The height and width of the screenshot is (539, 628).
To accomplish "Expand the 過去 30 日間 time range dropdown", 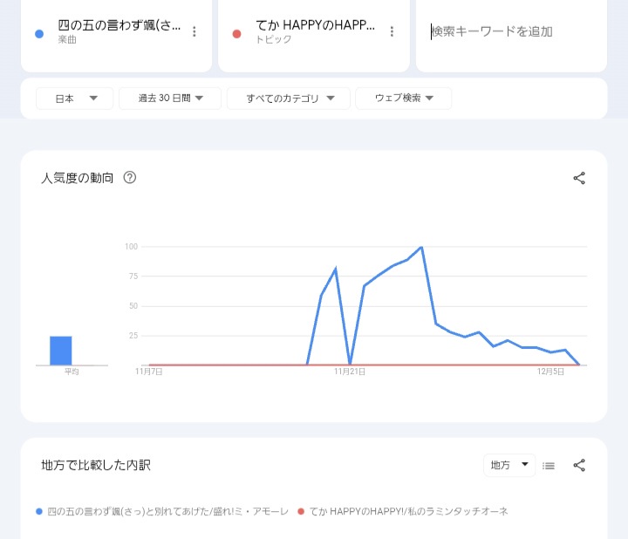I will point(171,99).
